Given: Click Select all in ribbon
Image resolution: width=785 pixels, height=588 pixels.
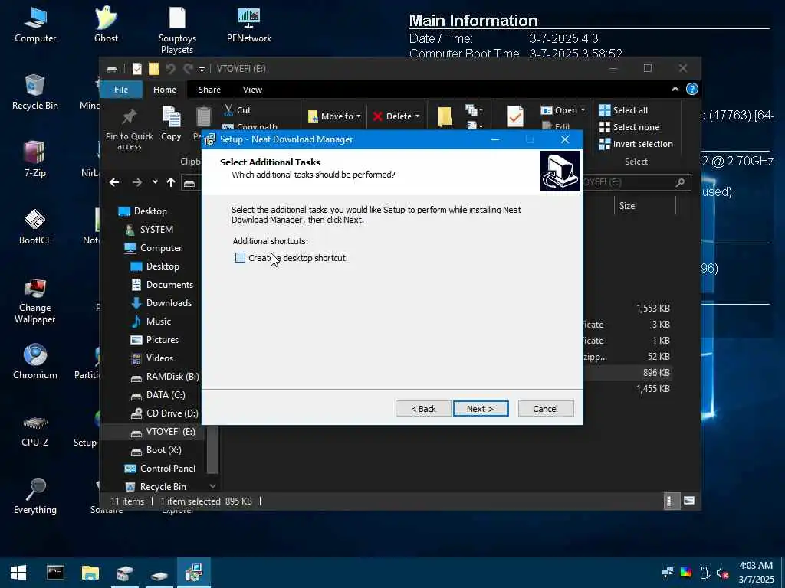Looking at the screenshot, I should tap(623, 110).
